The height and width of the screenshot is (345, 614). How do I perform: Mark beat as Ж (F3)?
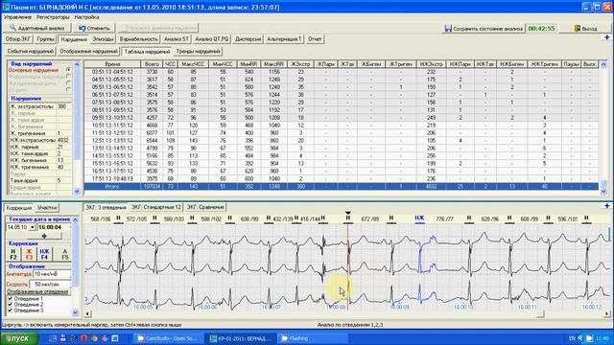29,254
